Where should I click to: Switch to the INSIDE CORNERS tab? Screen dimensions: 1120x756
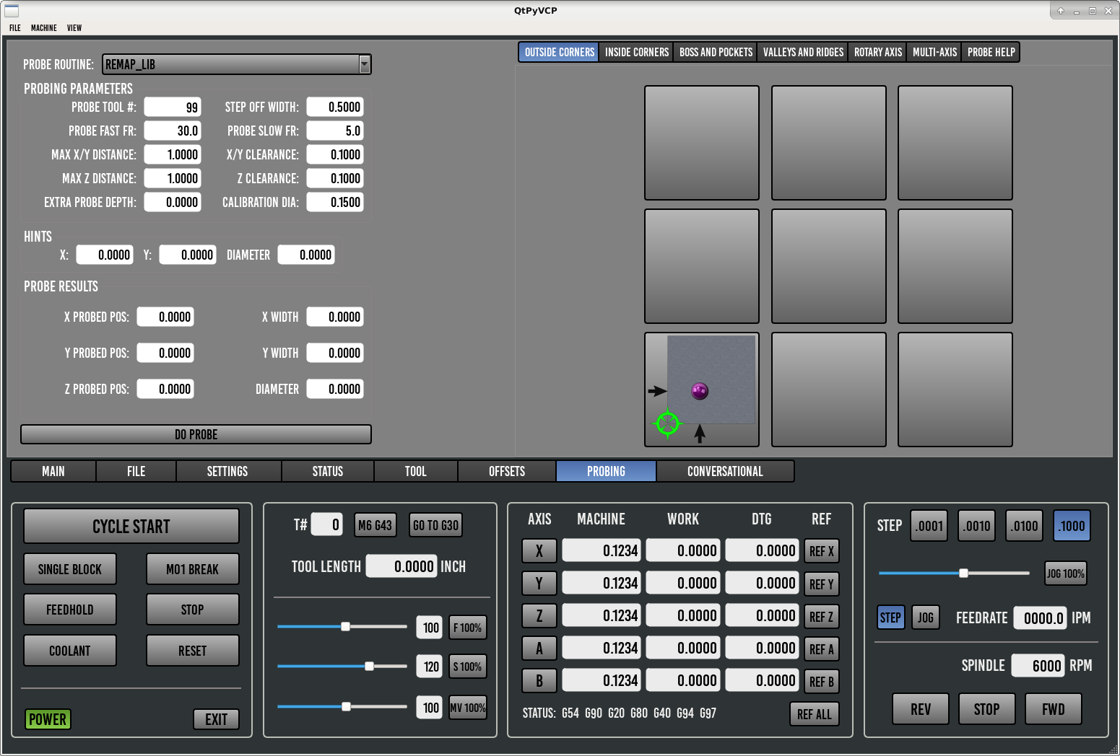coord(636,52)
